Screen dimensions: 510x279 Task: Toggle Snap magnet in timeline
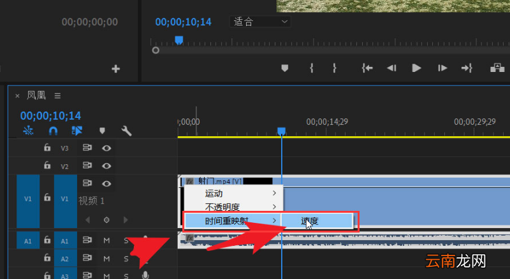point(53,131)
